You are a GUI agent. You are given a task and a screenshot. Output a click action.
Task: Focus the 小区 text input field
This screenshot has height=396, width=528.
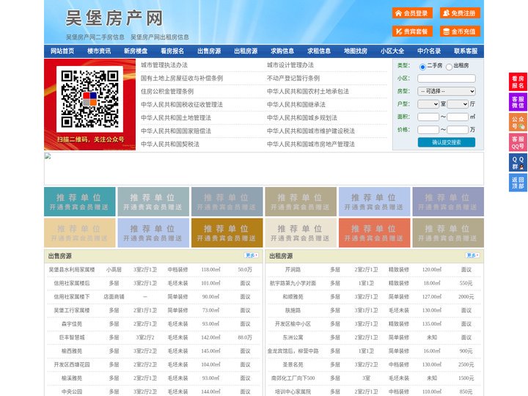447,78
